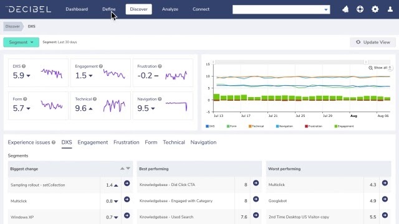This screenshot has width=399, height=224.
Task: Toggle Form series in chart legend
Action: pos(231,126)
